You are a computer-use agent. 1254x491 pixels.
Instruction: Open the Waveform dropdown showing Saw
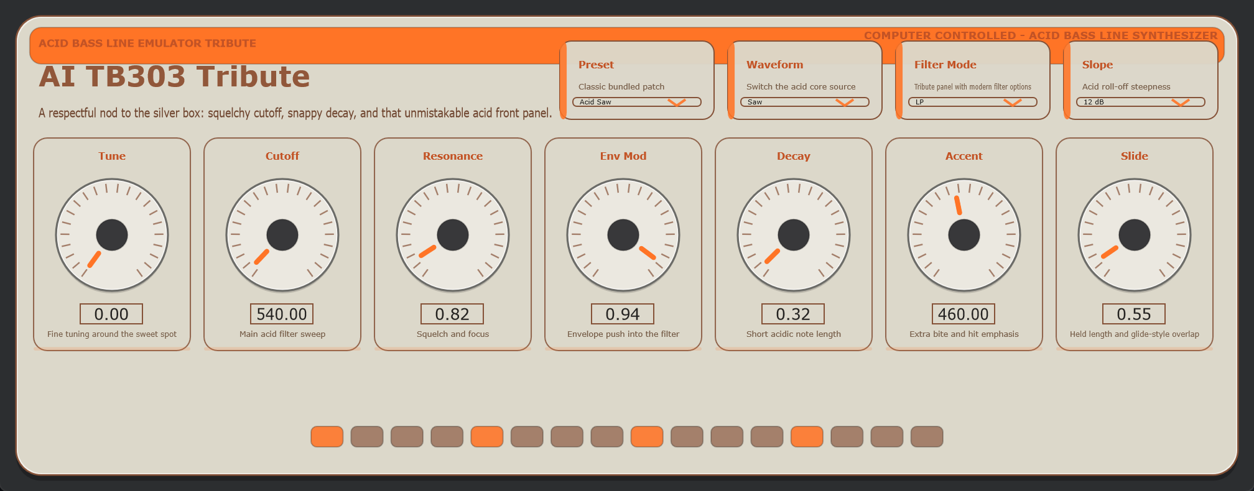804,102
